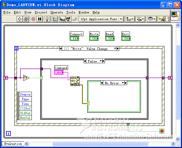Viewport: 182px width, 148px height.
Task: Toggle Retain Wire Values button
Action: 55,19
